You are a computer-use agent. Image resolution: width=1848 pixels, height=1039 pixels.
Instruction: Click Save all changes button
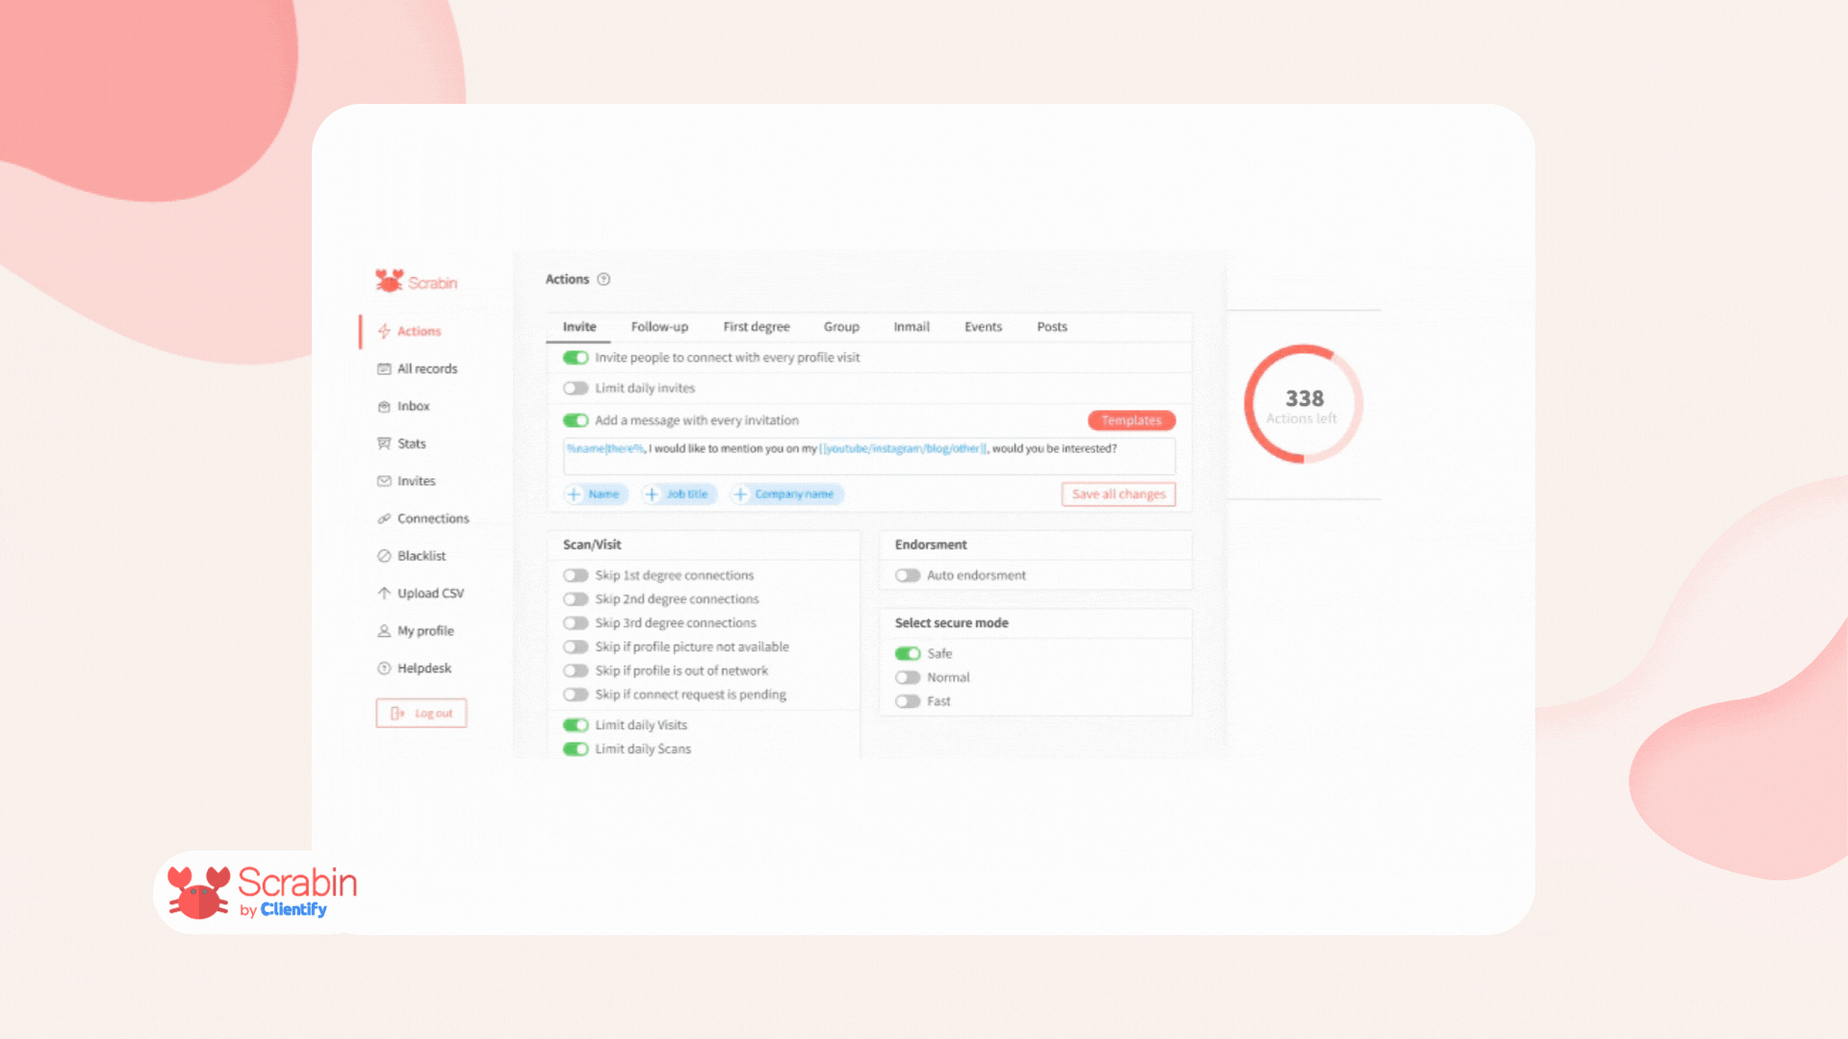[x=1118, y=494]
